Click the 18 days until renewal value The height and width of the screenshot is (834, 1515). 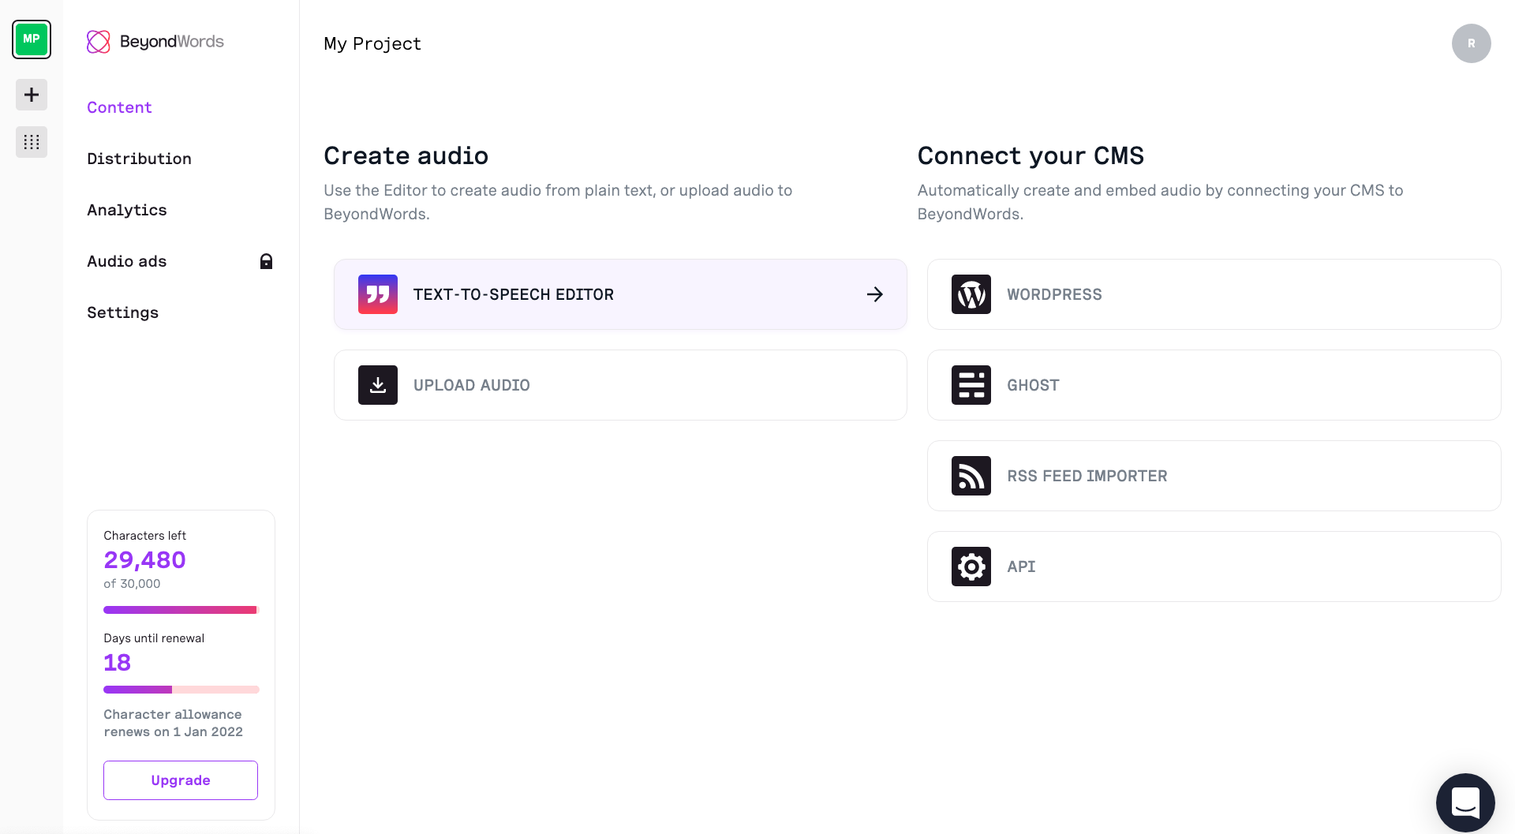click(118, 662)
